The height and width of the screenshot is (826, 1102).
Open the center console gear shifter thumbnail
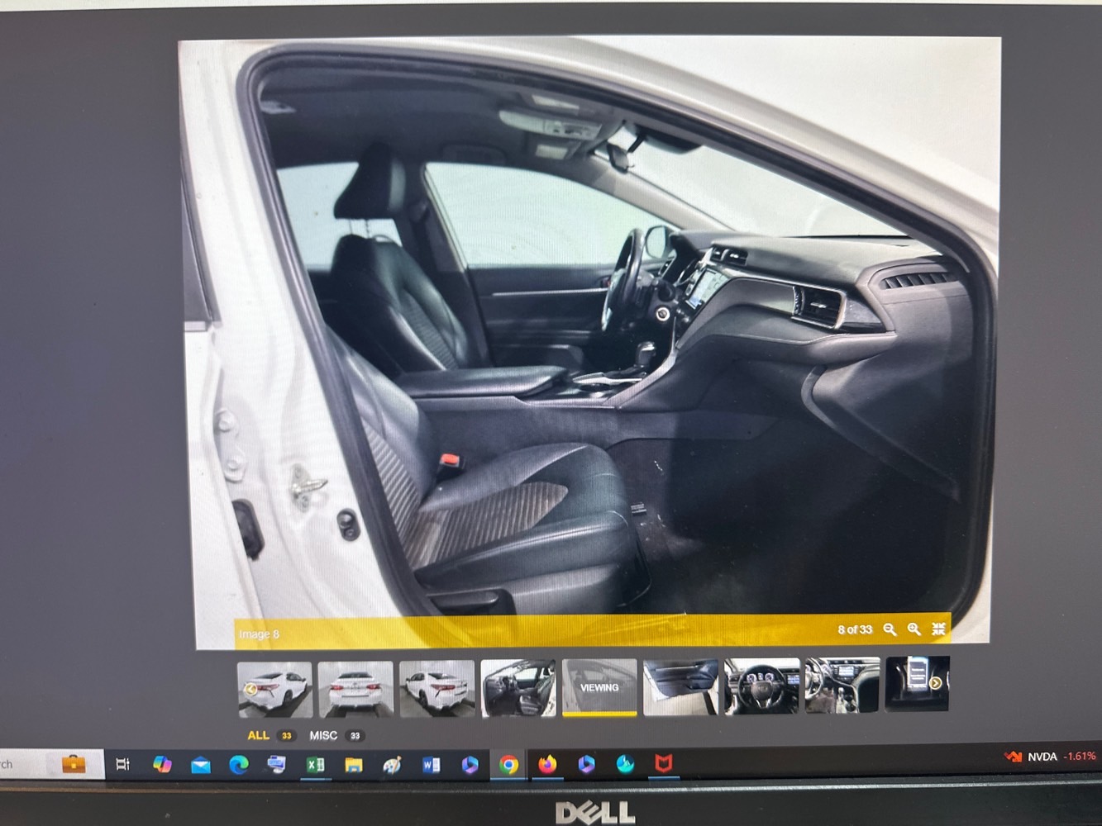[x=842, y=685]
